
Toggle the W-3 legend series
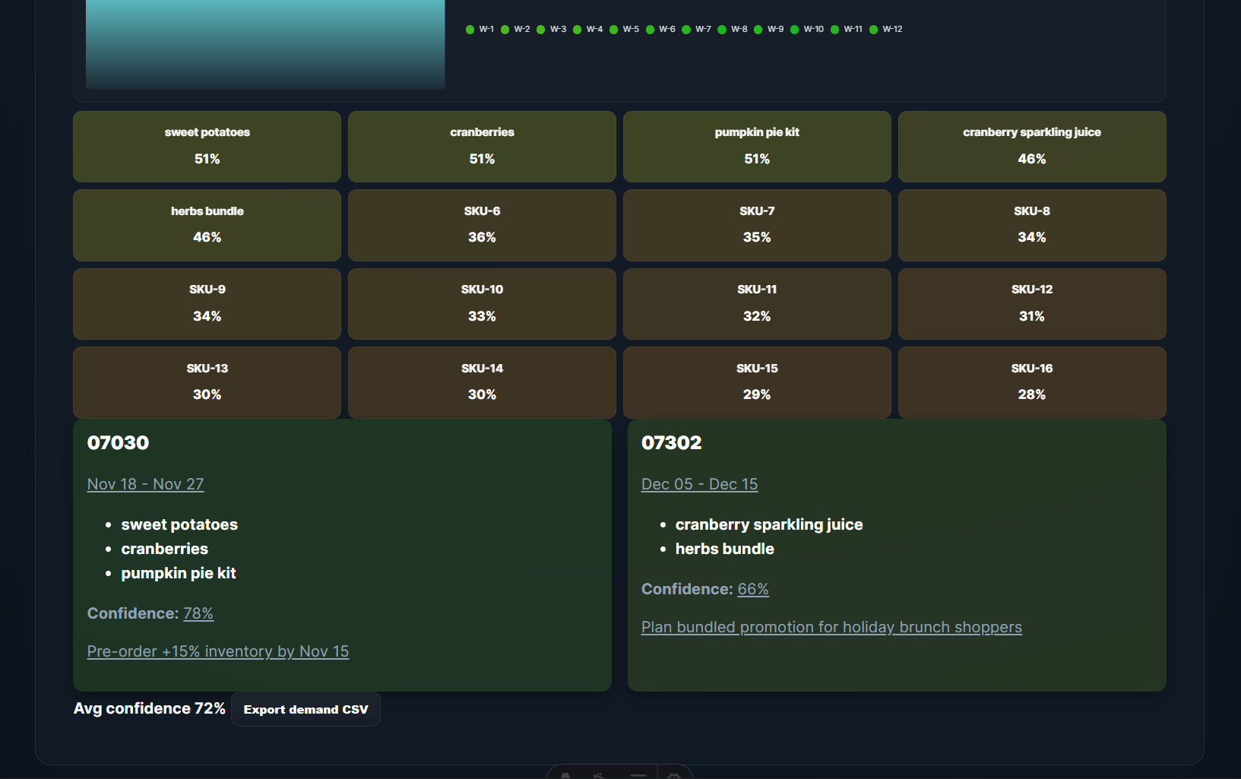pos(552,30)
